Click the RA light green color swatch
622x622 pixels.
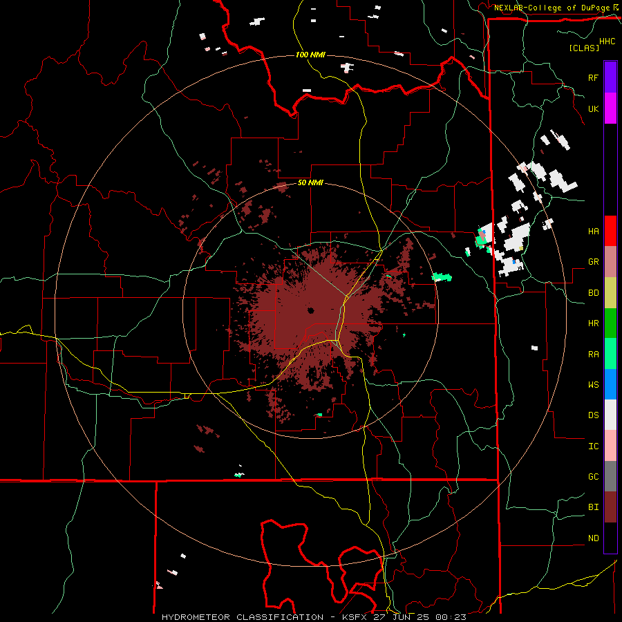pyautogui.click(x=610, y=354)
